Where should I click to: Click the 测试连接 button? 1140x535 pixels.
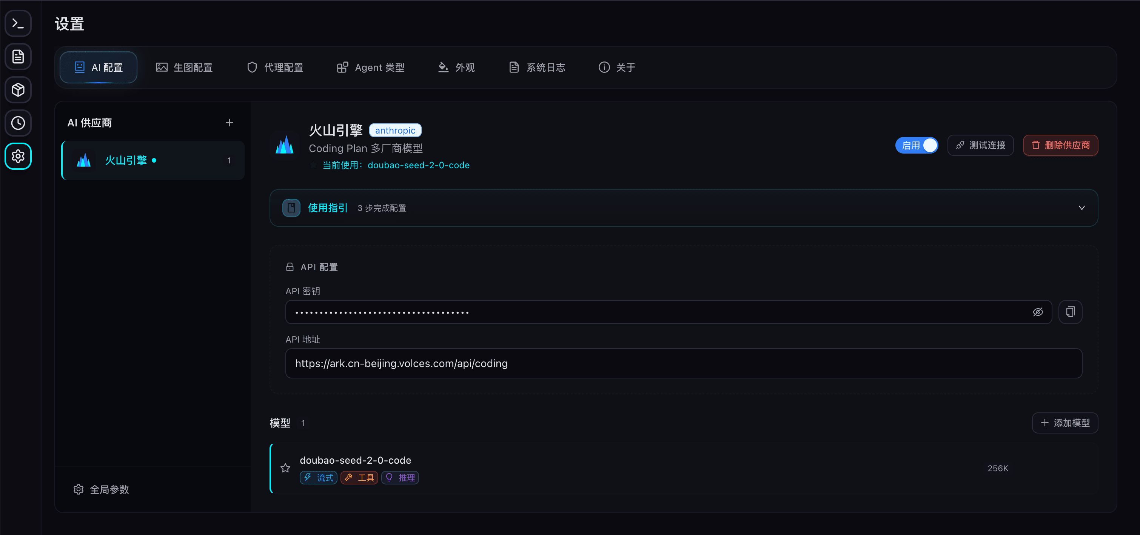pos(980,145)
